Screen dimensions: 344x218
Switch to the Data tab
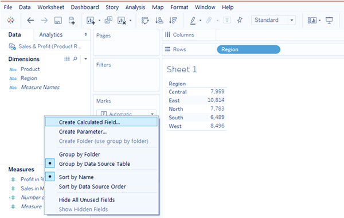tap(14, 34)
